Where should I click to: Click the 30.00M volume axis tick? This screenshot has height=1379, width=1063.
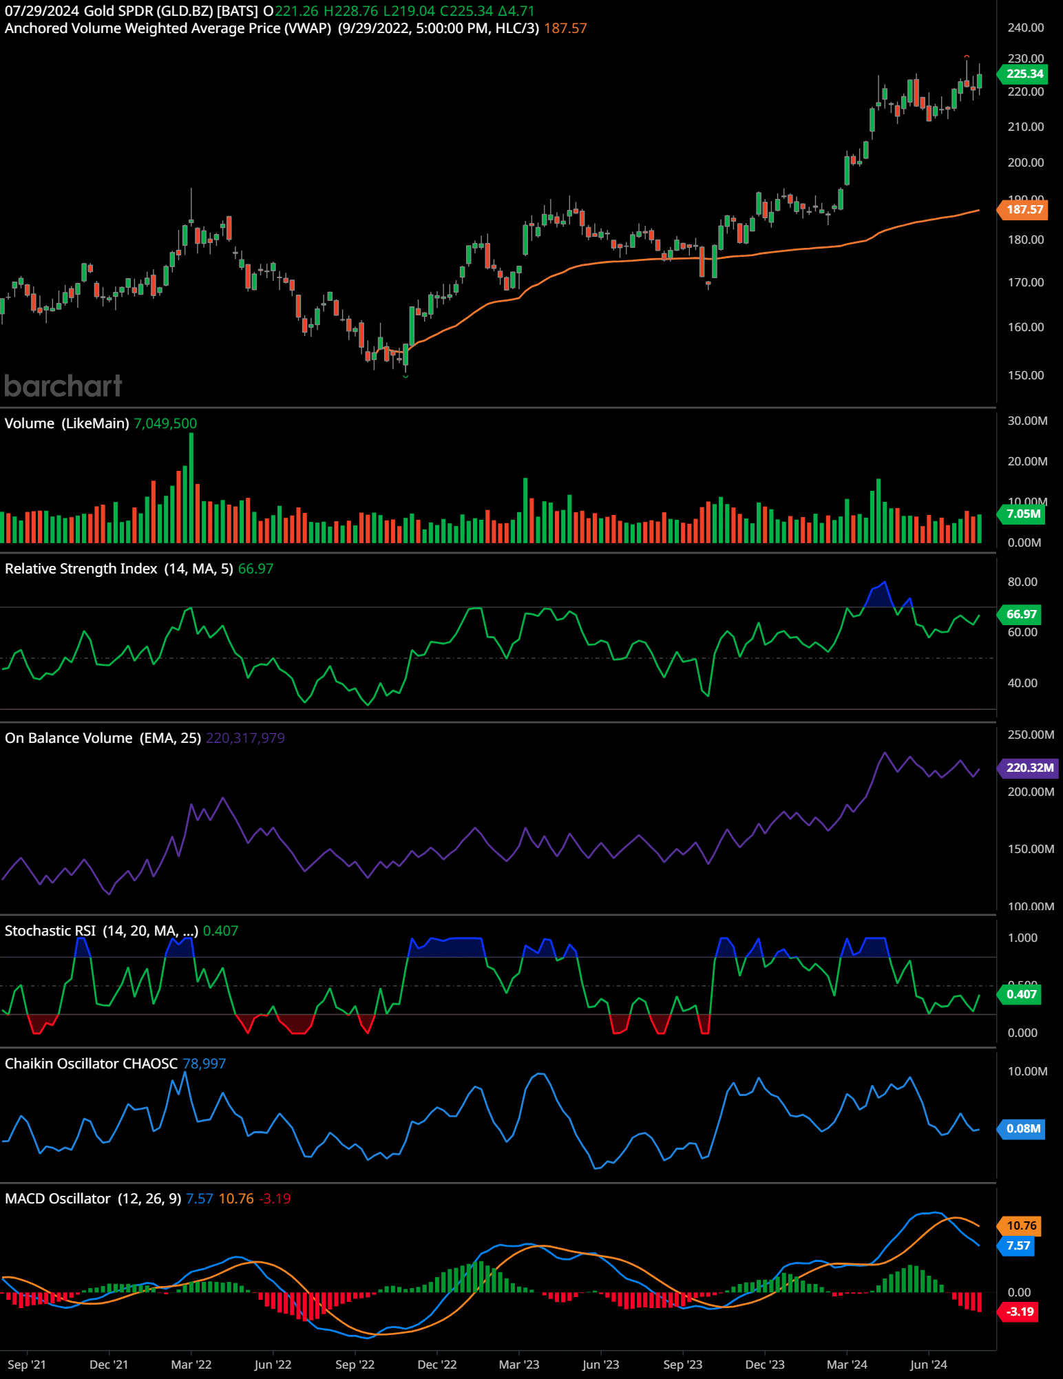point(1027,421)
